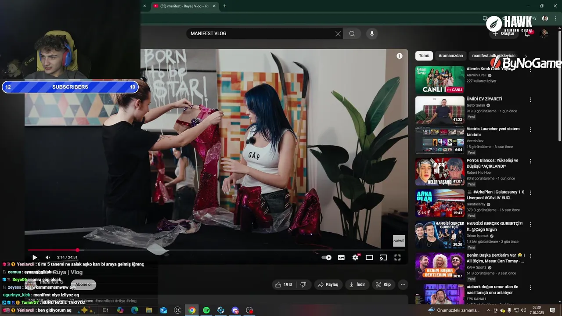Toggle autoplay switch in player
Image resolution: width=562 pixels, height=316 pixels.
click(326, 258)
